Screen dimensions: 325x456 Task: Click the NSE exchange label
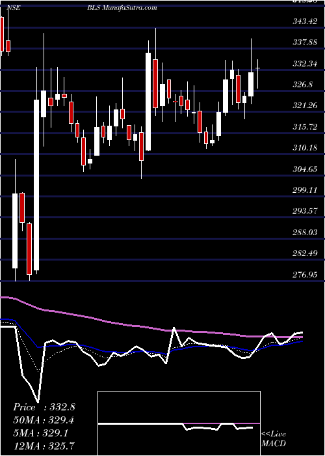tap(13, 8)
